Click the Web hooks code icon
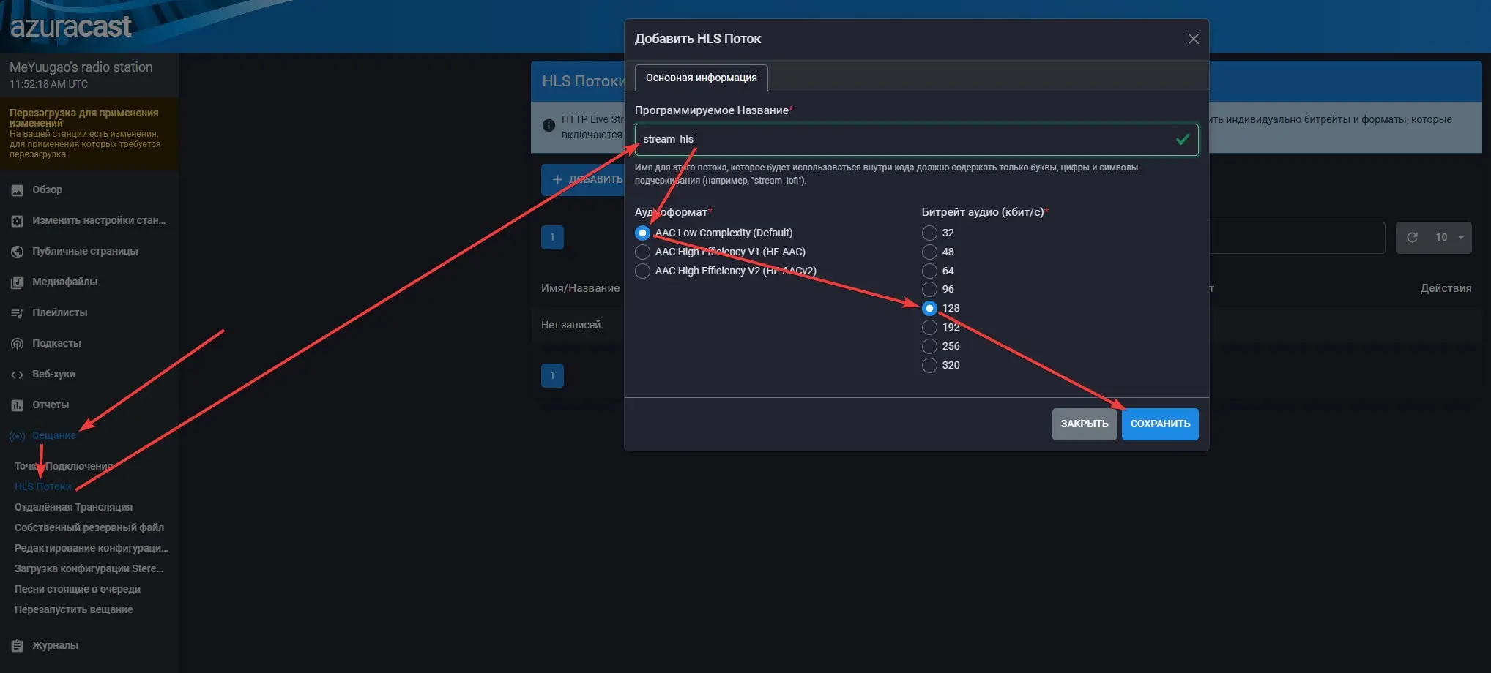The height and width of the screenshot is (673, 1491). pyautogui.click(x=17, y=375)
